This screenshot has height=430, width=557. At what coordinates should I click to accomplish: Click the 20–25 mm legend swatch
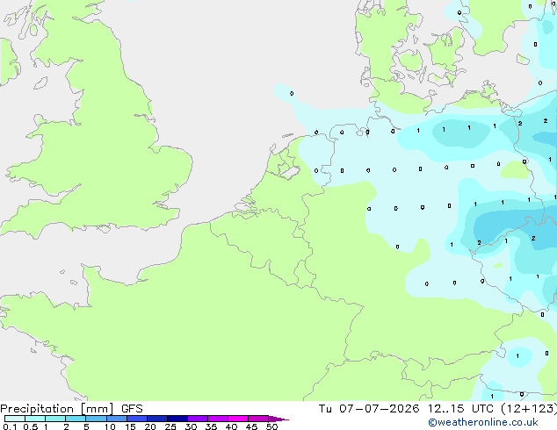point(157,419)
